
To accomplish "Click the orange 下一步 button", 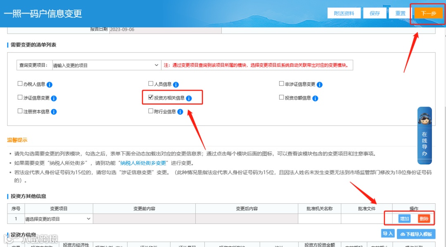I will tap(428, 13).
